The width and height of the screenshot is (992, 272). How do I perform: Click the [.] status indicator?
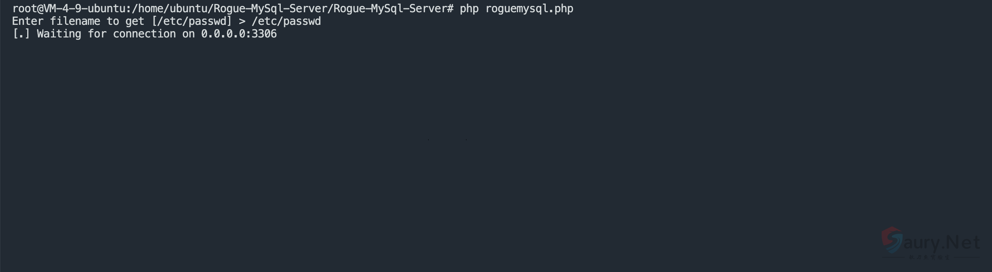(21, 34)
